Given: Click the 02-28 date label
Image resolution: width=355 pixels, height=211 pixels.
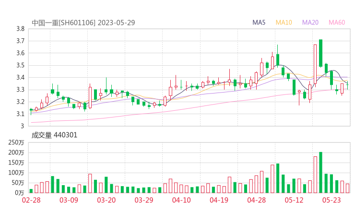Looking at the screenshot, I should coord(31,200).
